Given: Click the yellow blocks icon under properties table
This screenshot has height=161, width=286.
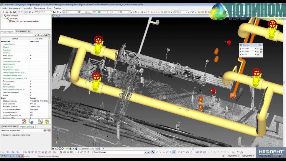Looking at the screenshot, I should (47, 121).
